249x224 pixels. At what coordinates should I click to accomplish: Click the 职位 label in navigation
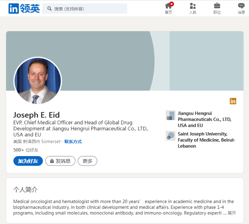[x=217, y=12]
